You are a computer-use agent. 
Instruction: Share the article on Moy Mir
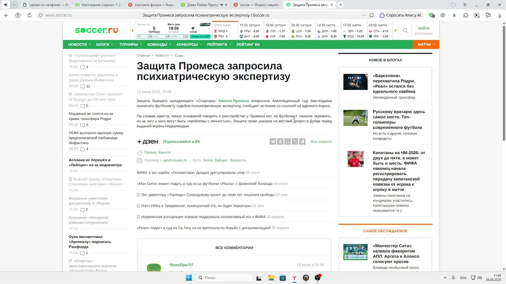tap(287, 142)
